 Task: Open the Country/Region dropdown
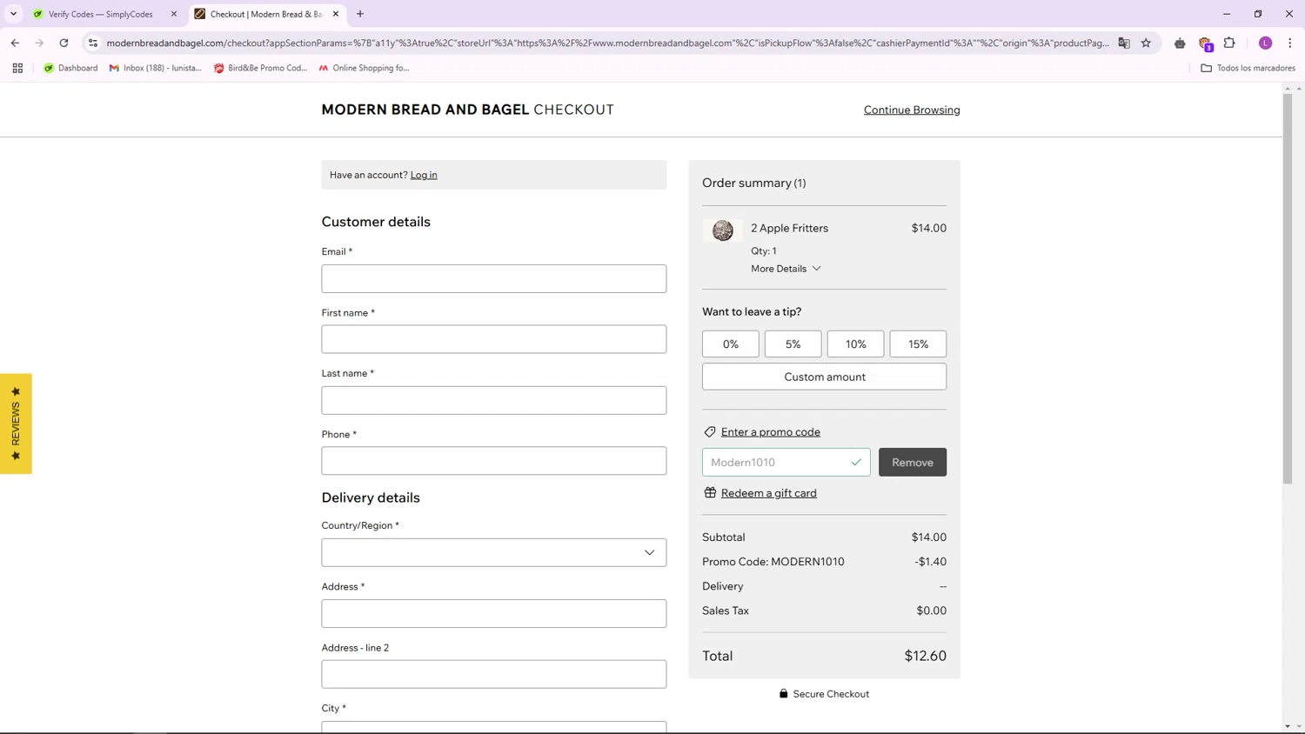pyautogui.click(x=494, y=552)
